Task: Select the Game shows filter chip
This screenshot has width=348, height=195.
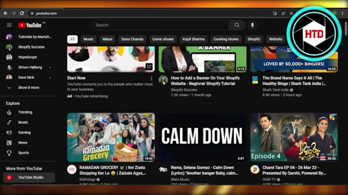Action: [163, 39]
